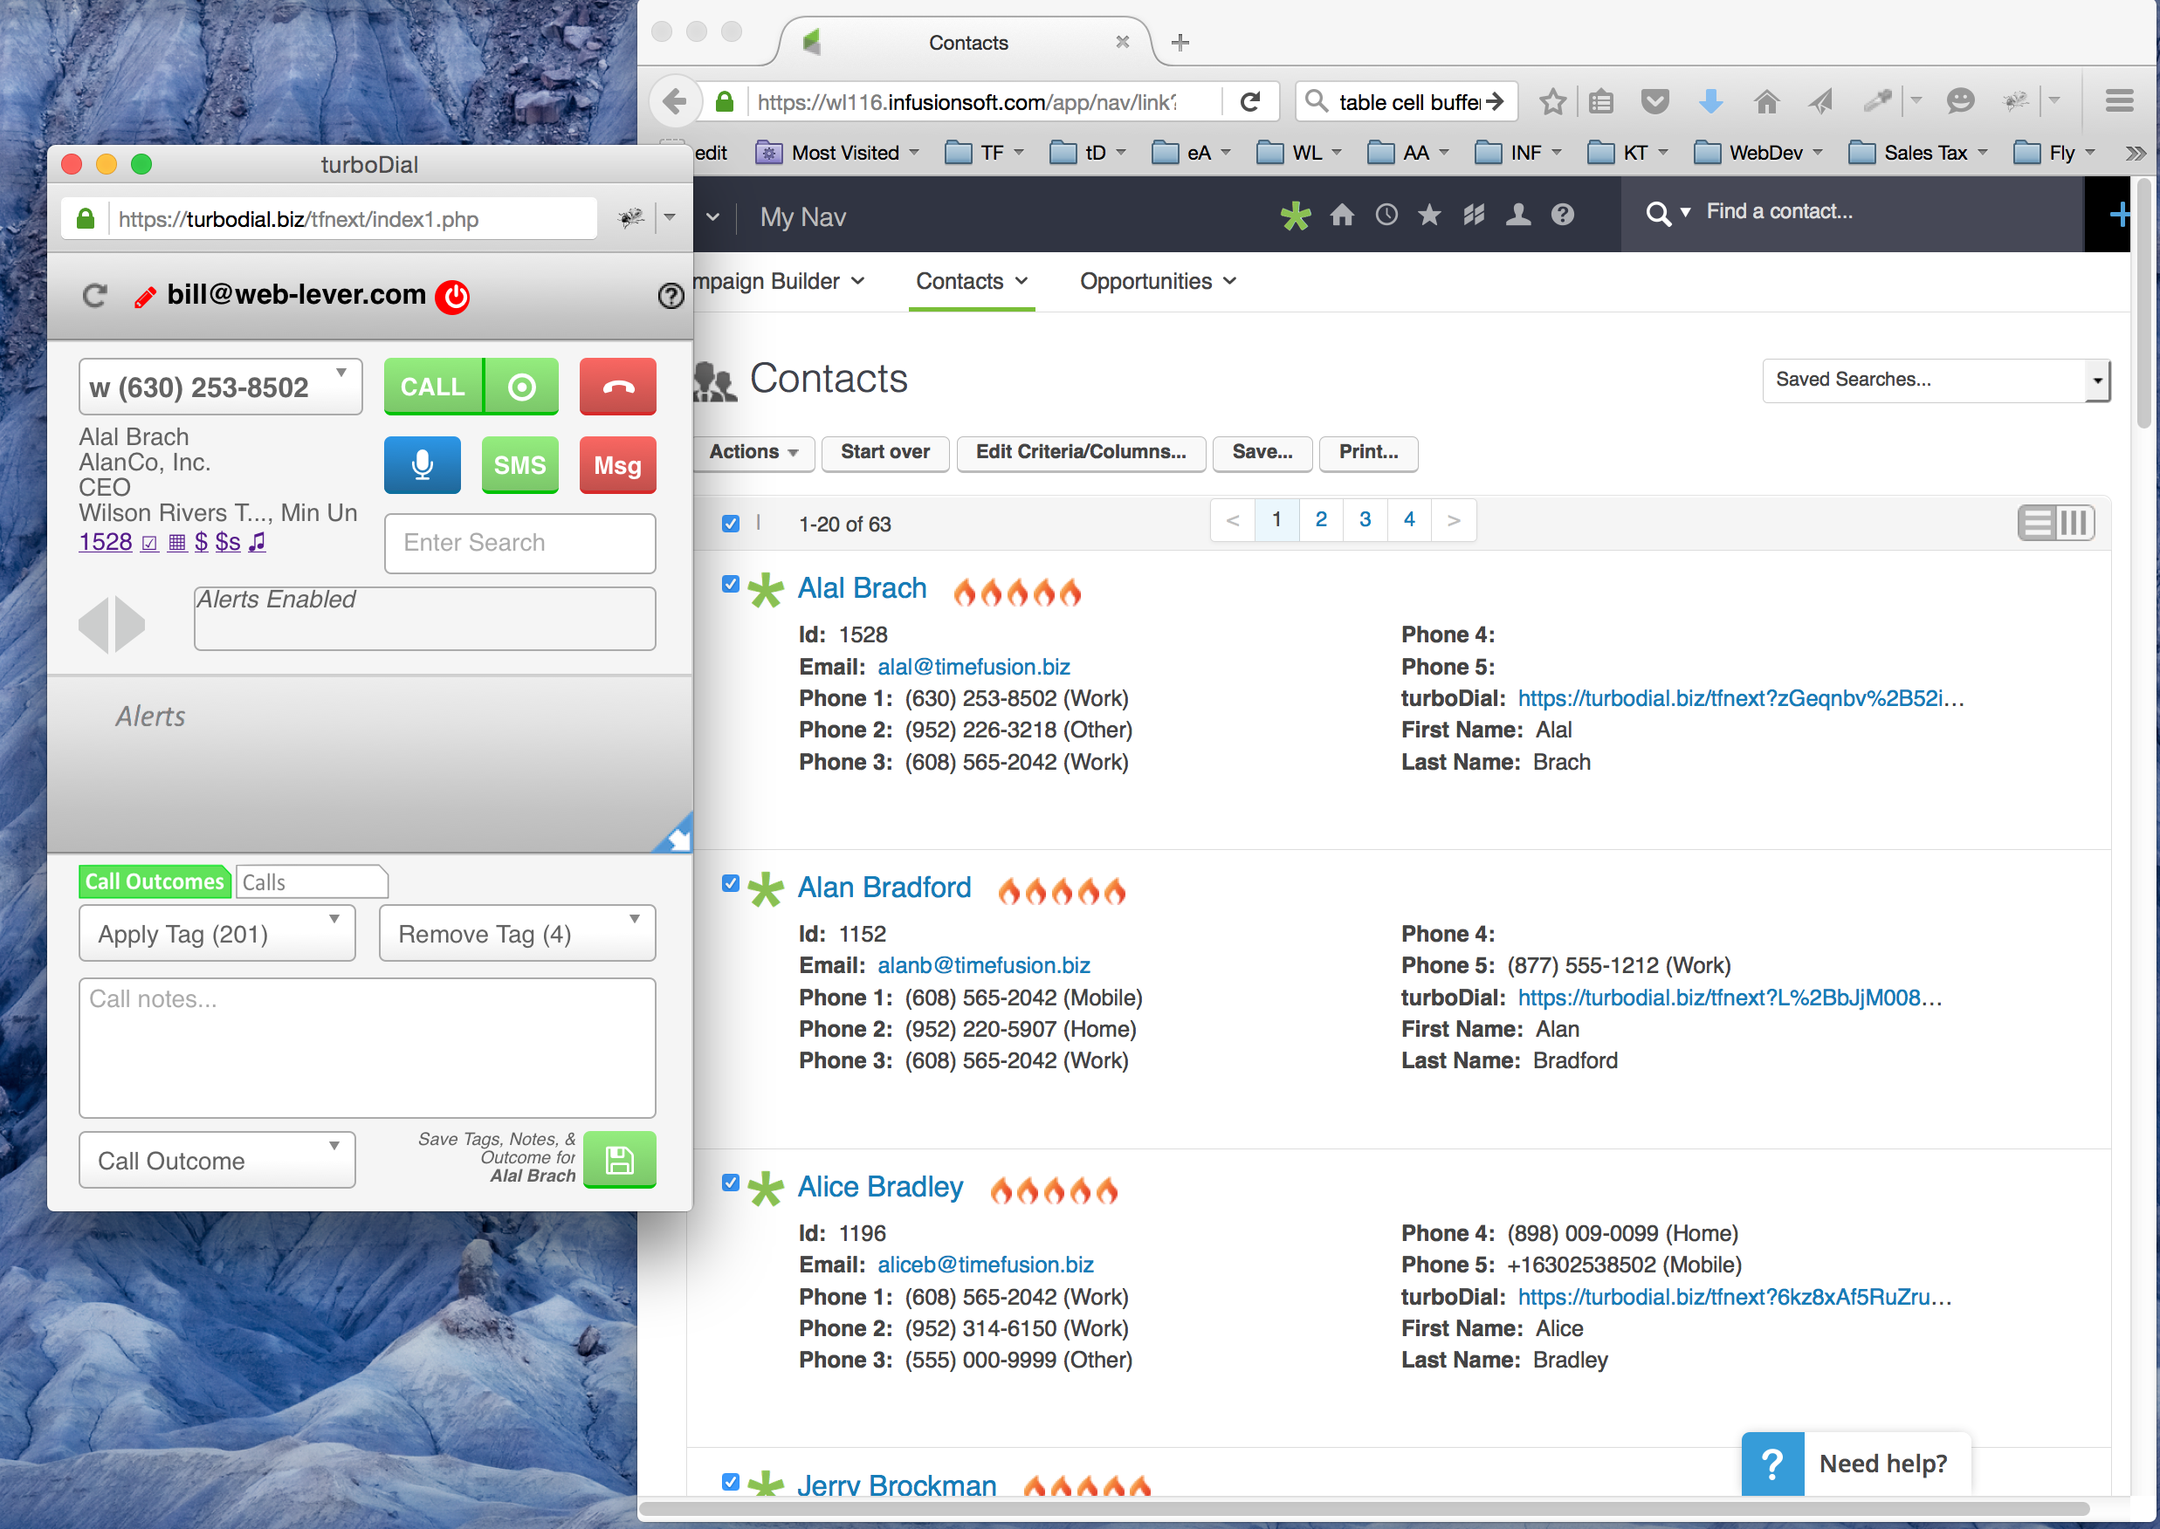Viewport: 2160px width, 1529px height.
Task: Click the home icon in Infusionsoft nav bar
Action: pyautogui.click(x=1341, y=215)
